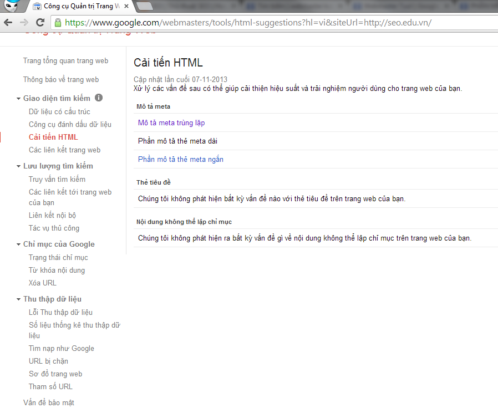
Task: Open Dữ liệu có cấu trúc
Action: pos(59,112)
